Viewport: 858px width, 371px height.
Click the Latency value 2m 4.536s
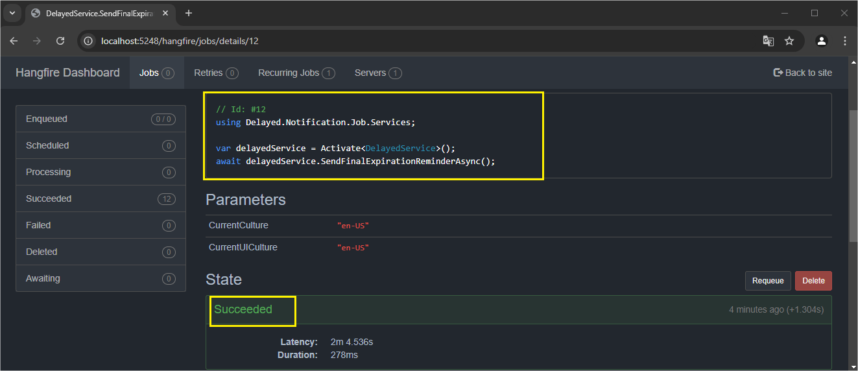(x=352, y=342)
